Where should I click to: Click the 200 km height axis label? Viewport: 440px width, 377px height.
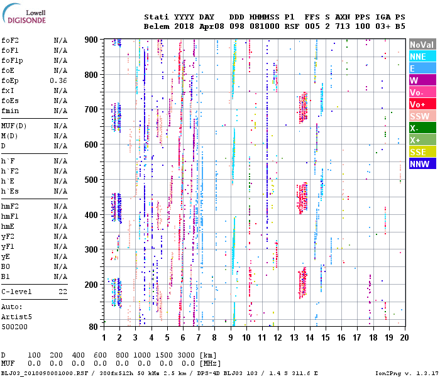pos(91,285)
